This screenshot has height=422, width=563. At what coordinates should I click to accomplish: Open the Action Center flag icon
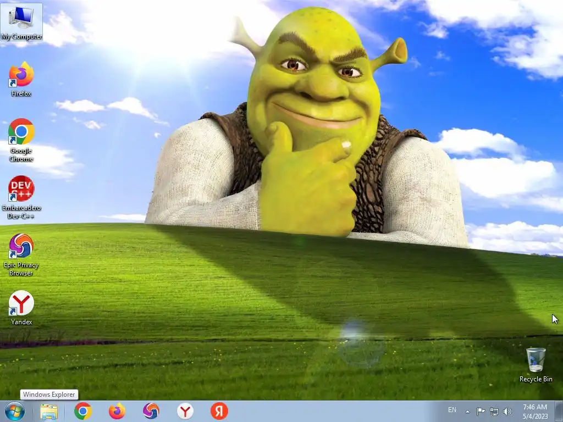481,411
